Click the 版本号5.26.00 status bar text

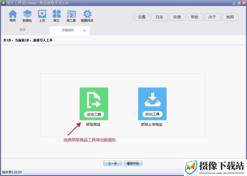pyautogui.click(x=12, y=172)
